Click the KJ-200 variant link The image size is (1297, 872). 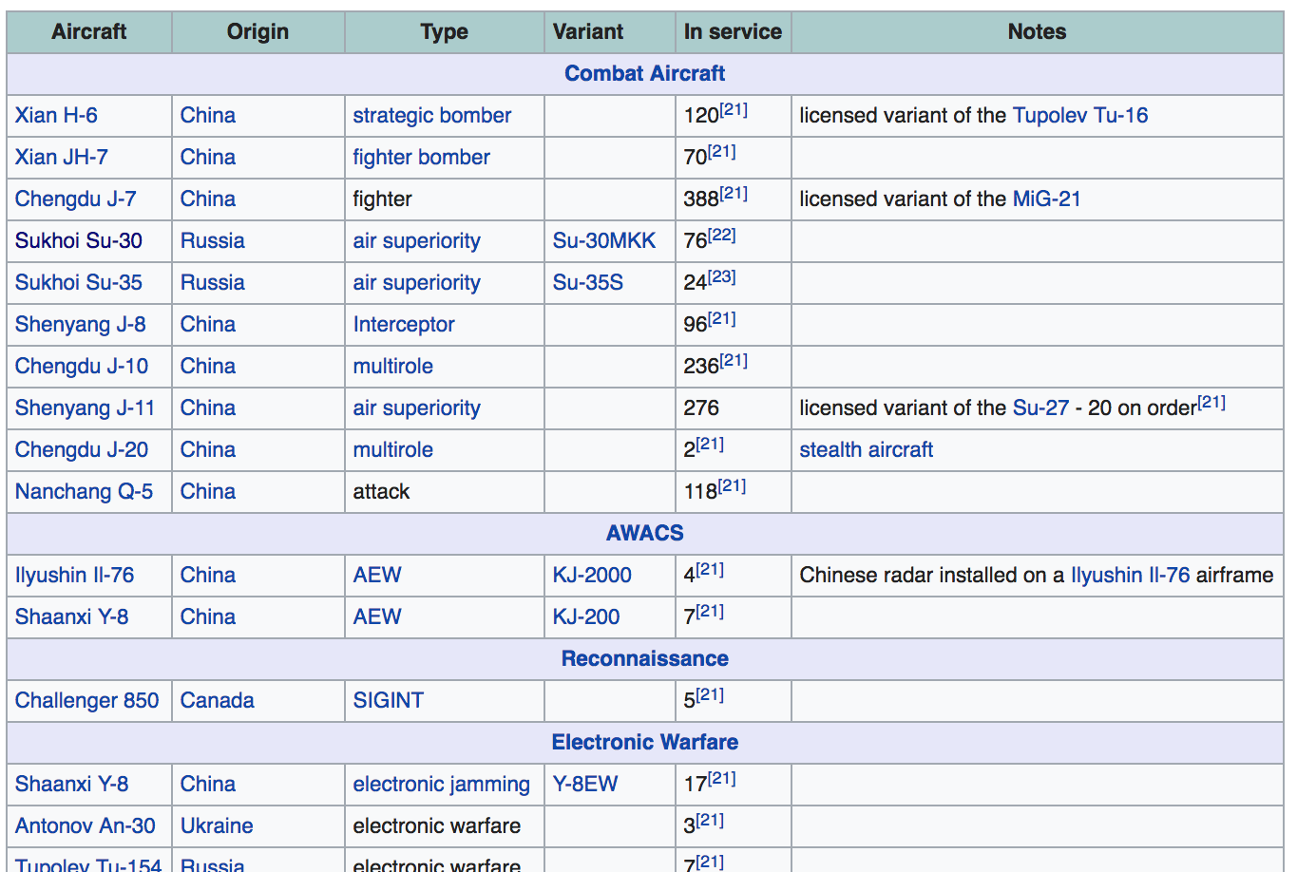[585, 617]
